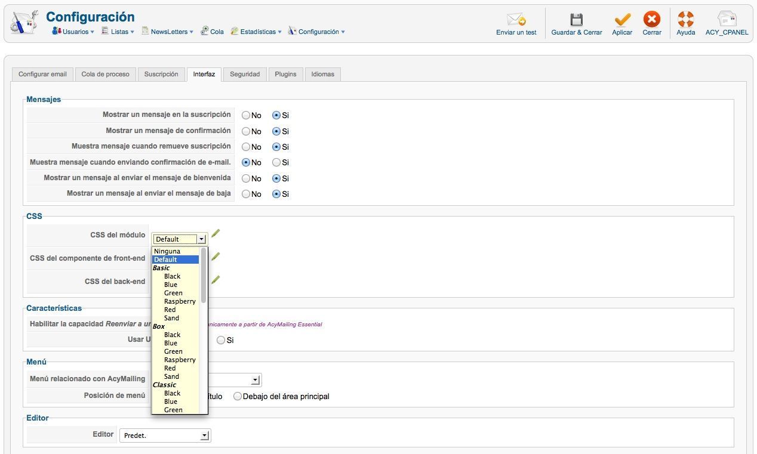
Task: Choose Raspberry under Basic in CSS list
Action: [176, 301]
